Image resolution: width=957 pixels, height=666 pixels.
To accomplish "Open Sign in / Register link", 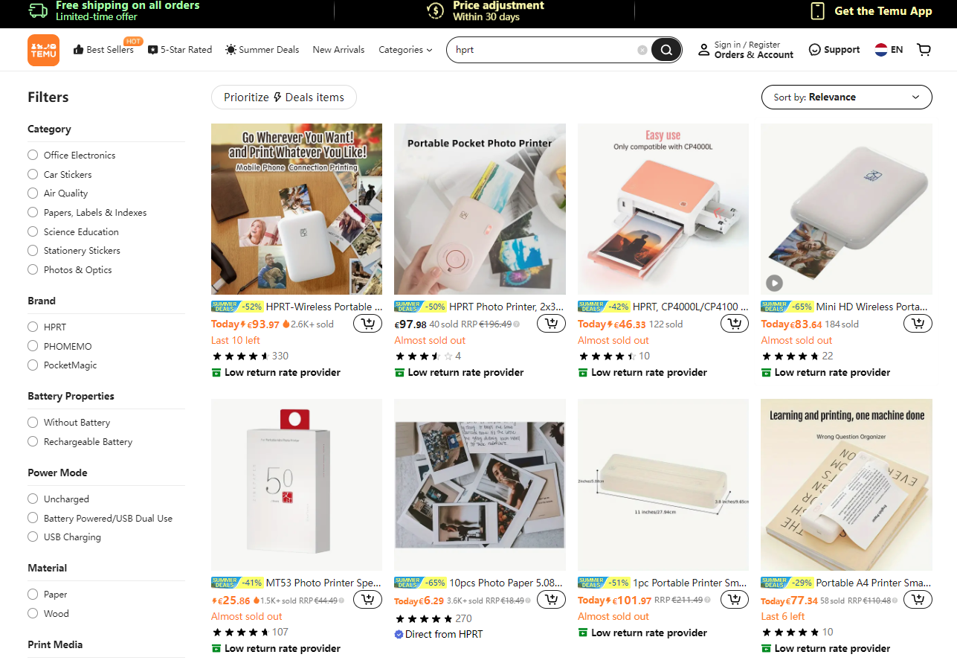I will coord(747,45).
